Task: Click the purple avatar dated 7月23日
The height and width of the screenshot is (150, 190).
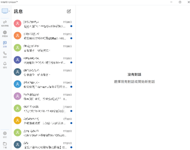Action: (18, 96)
